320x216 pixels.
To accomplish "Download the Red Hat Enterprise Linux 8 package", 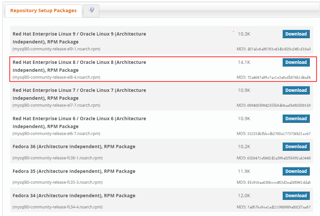I will 296,62.
